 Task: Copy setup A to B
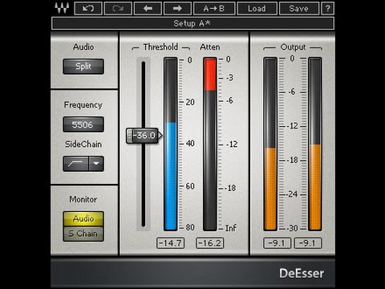[x=214, y=8]
